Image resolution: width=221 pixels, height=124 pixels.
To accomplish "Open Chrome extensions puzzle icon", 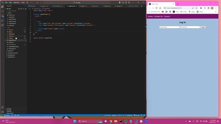I will pyautogui.click(x=201, y=8).
